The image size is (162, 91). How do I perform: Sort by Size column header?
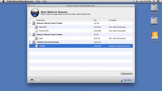pyautogui.click(x=95, y=20)
